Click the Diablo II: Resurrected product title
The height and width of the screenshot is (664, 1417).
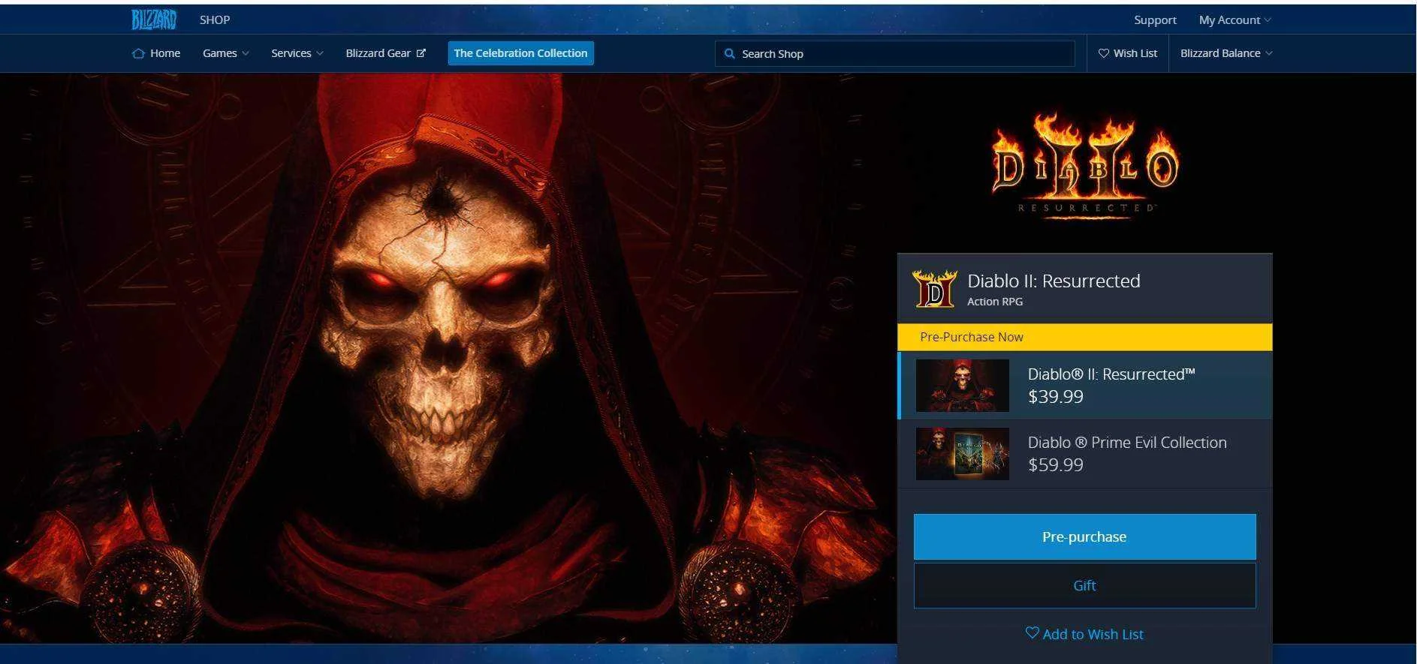pyautogui.click(x=1054, y=281)
